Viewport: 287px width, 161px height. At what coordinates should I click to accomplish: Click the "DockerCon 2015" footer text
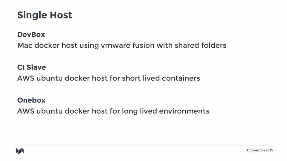(x=260, y=150)
